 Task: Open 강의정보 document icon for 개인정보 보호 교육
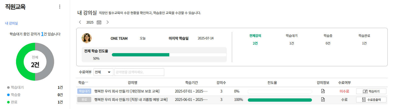click(323, 91)
